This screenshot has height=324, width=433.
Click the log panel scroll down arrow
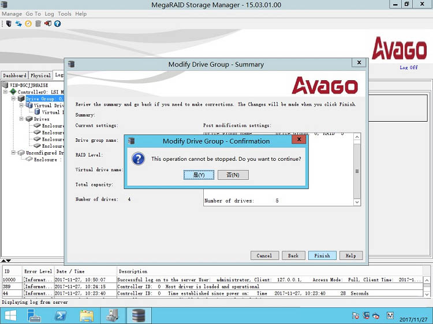click(x=427, y=294)
